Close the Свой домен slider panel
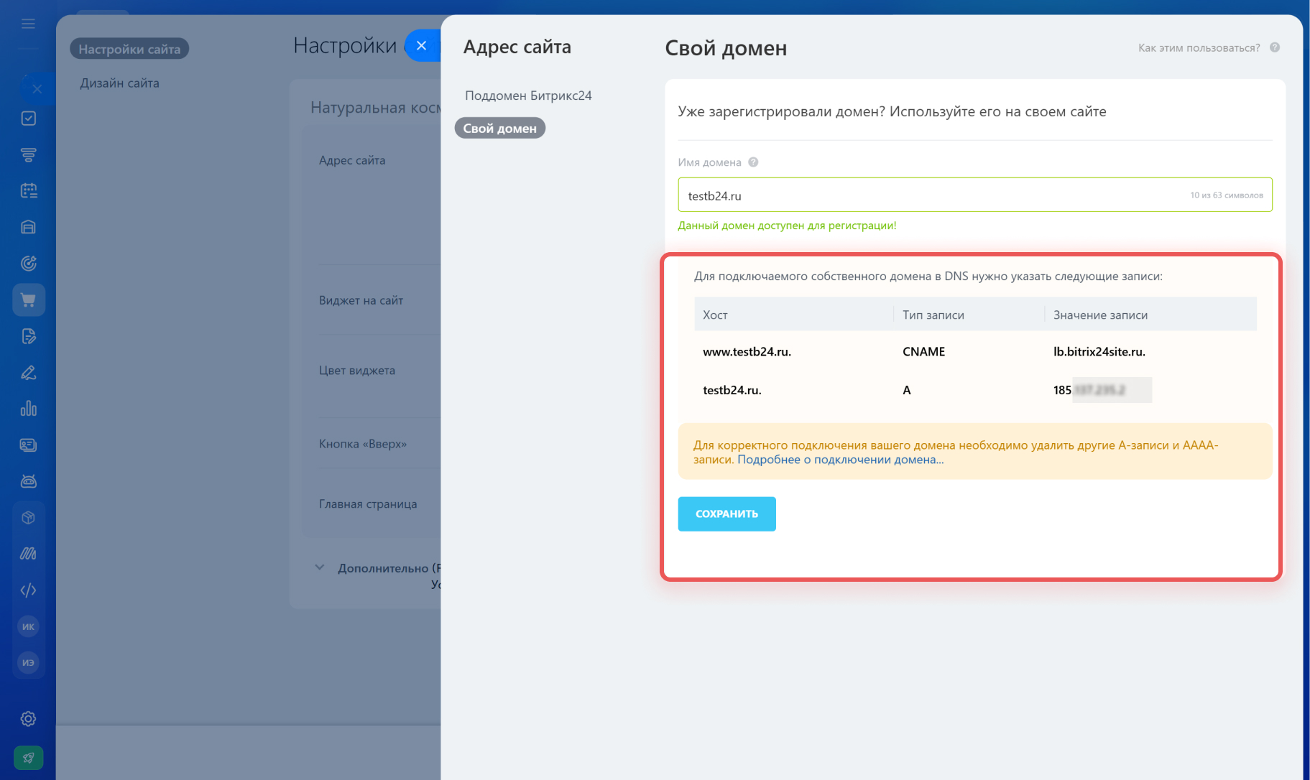The width and height of the screenshot is (1310, 780). pyautogui.click(x=422, y=45)
